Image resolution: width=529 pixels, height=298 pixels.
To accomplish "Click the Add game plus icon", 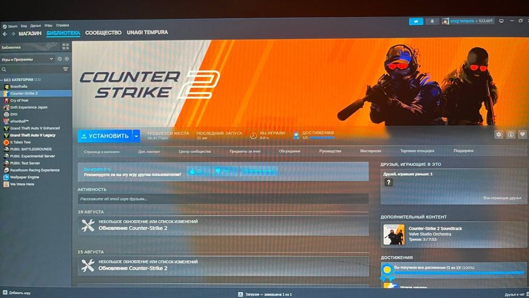I will pos(5,292).
